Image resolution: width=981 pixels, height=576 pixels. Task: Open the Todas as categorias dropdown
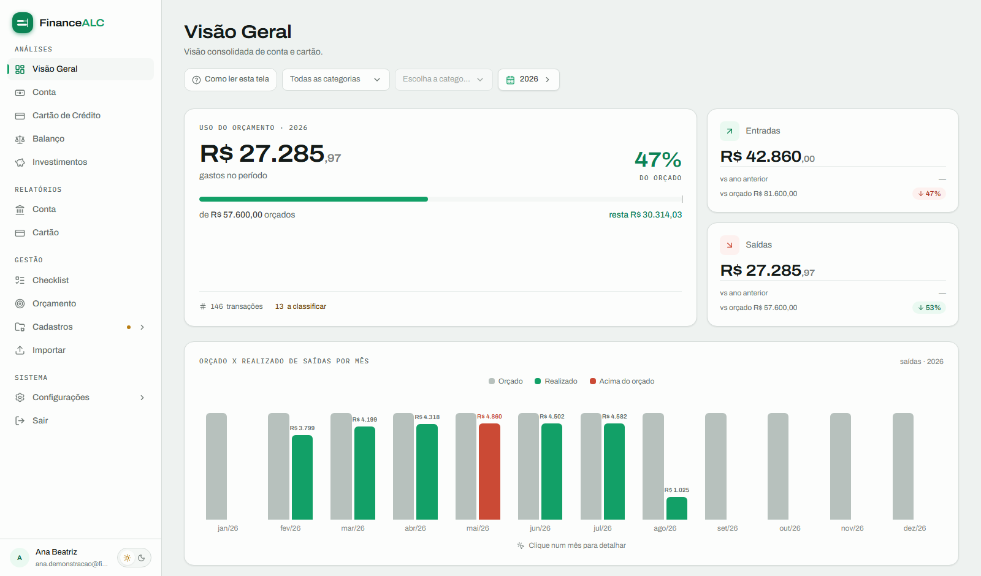point(336,80)
